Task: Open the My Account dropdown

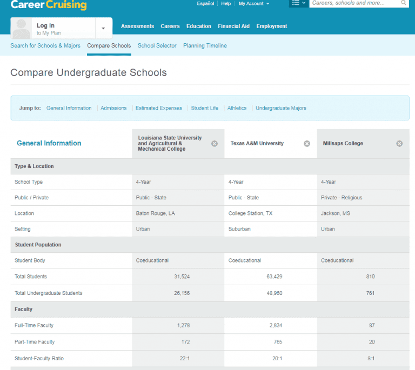Action: pos(254,4)
